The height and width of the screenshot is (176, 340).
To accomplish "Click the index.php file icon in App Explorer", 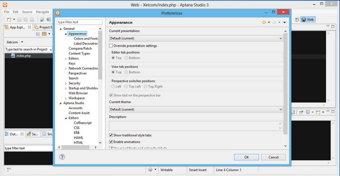I will (x=13, y=56).
